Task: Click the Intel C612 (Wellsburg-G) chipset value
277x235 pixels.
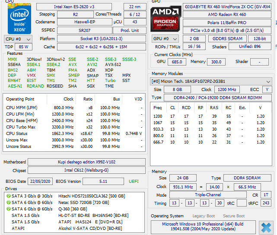Action: [x=86, y=170]
